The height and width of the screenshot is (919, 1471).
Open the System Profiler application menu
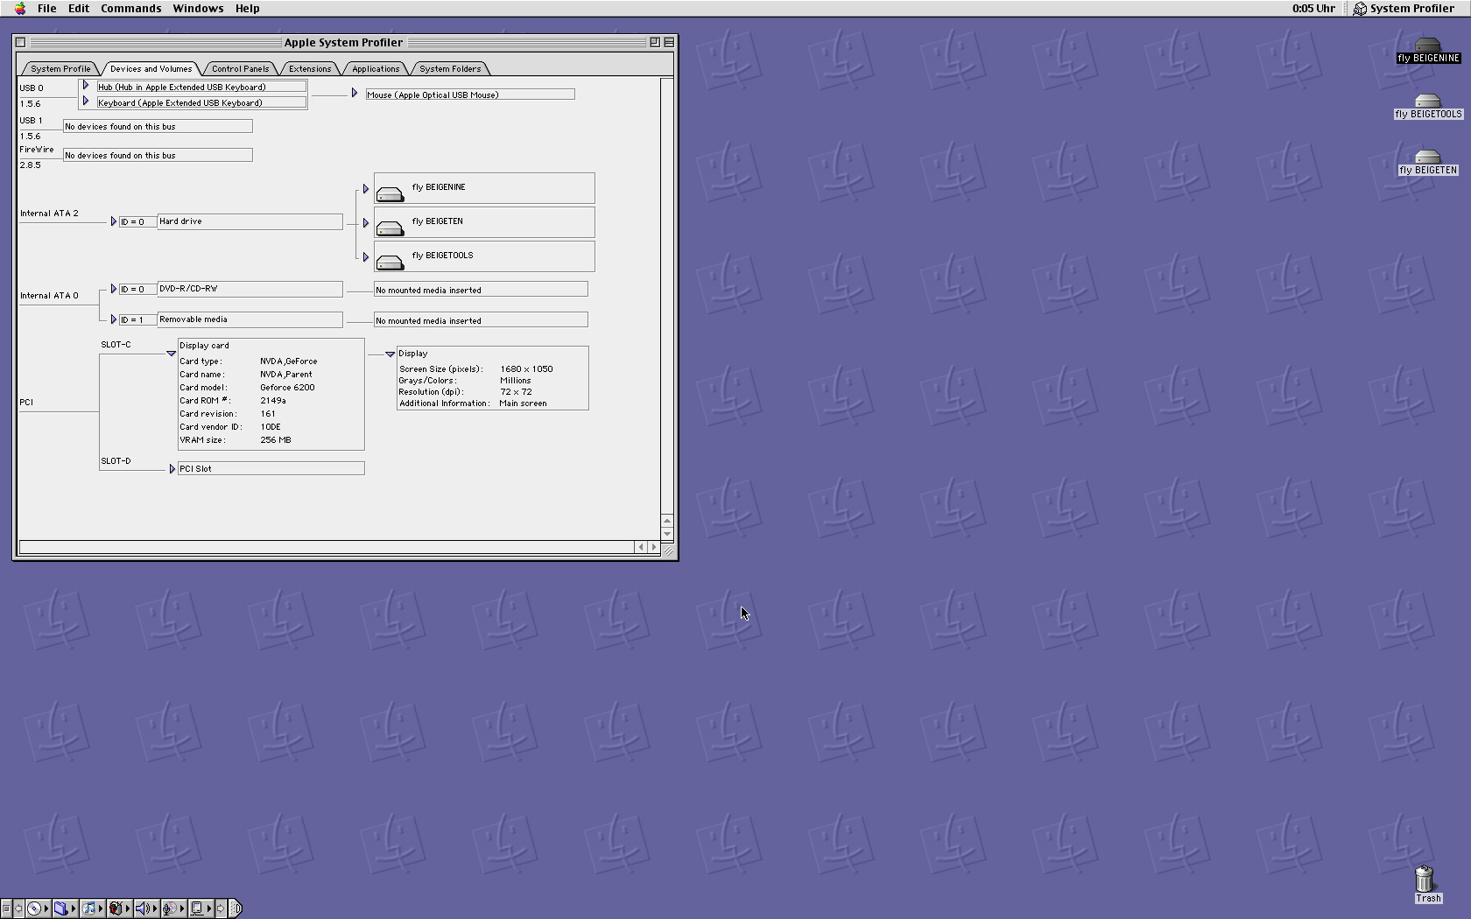pos(1404,9)
